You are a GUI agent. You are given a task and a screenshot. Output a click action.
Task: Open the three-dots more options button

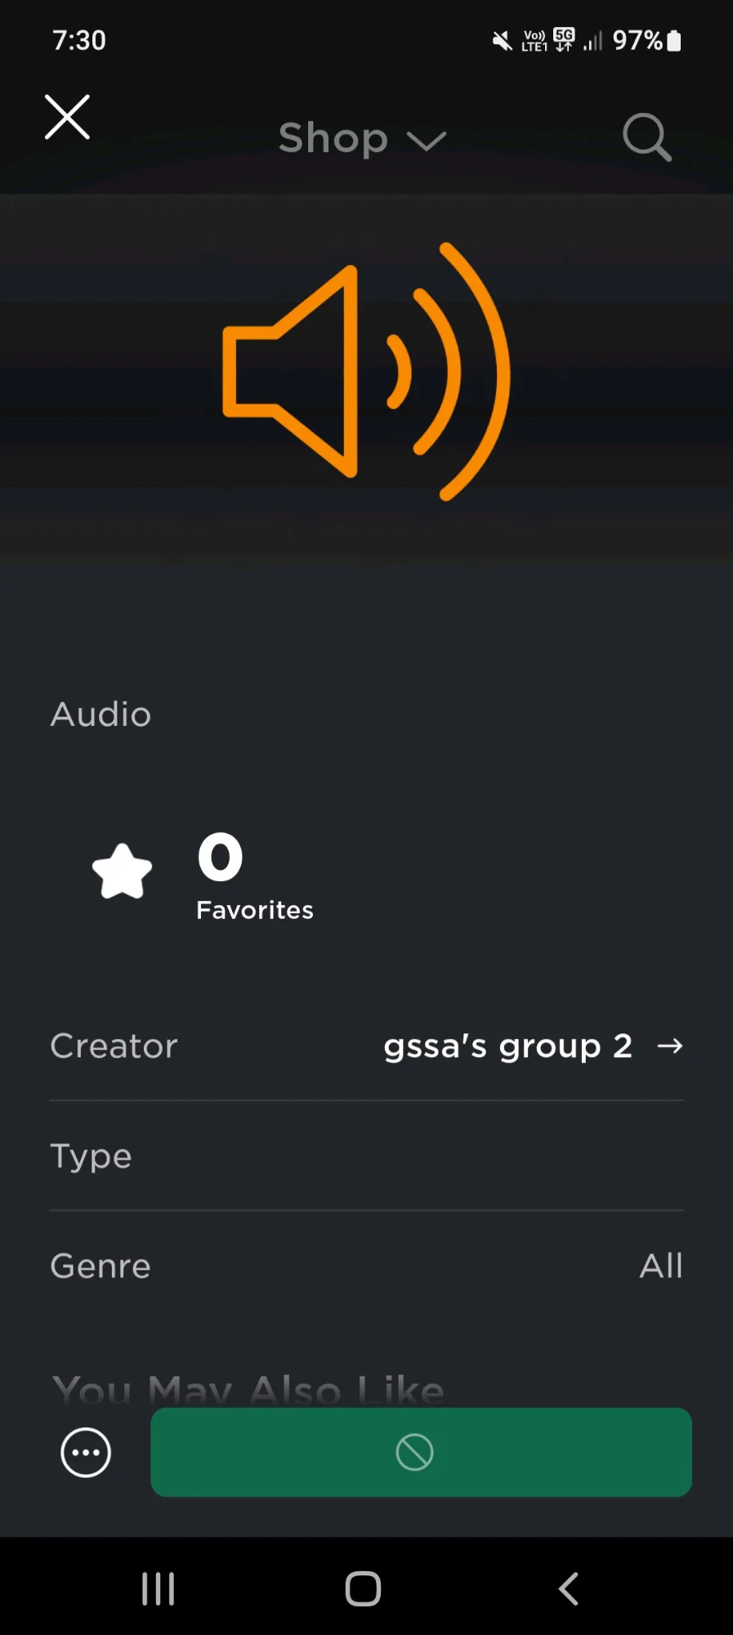(86, 1453)
